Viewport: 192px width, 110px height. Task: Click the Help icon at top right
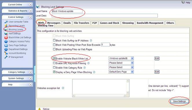(x=183, y=2)
